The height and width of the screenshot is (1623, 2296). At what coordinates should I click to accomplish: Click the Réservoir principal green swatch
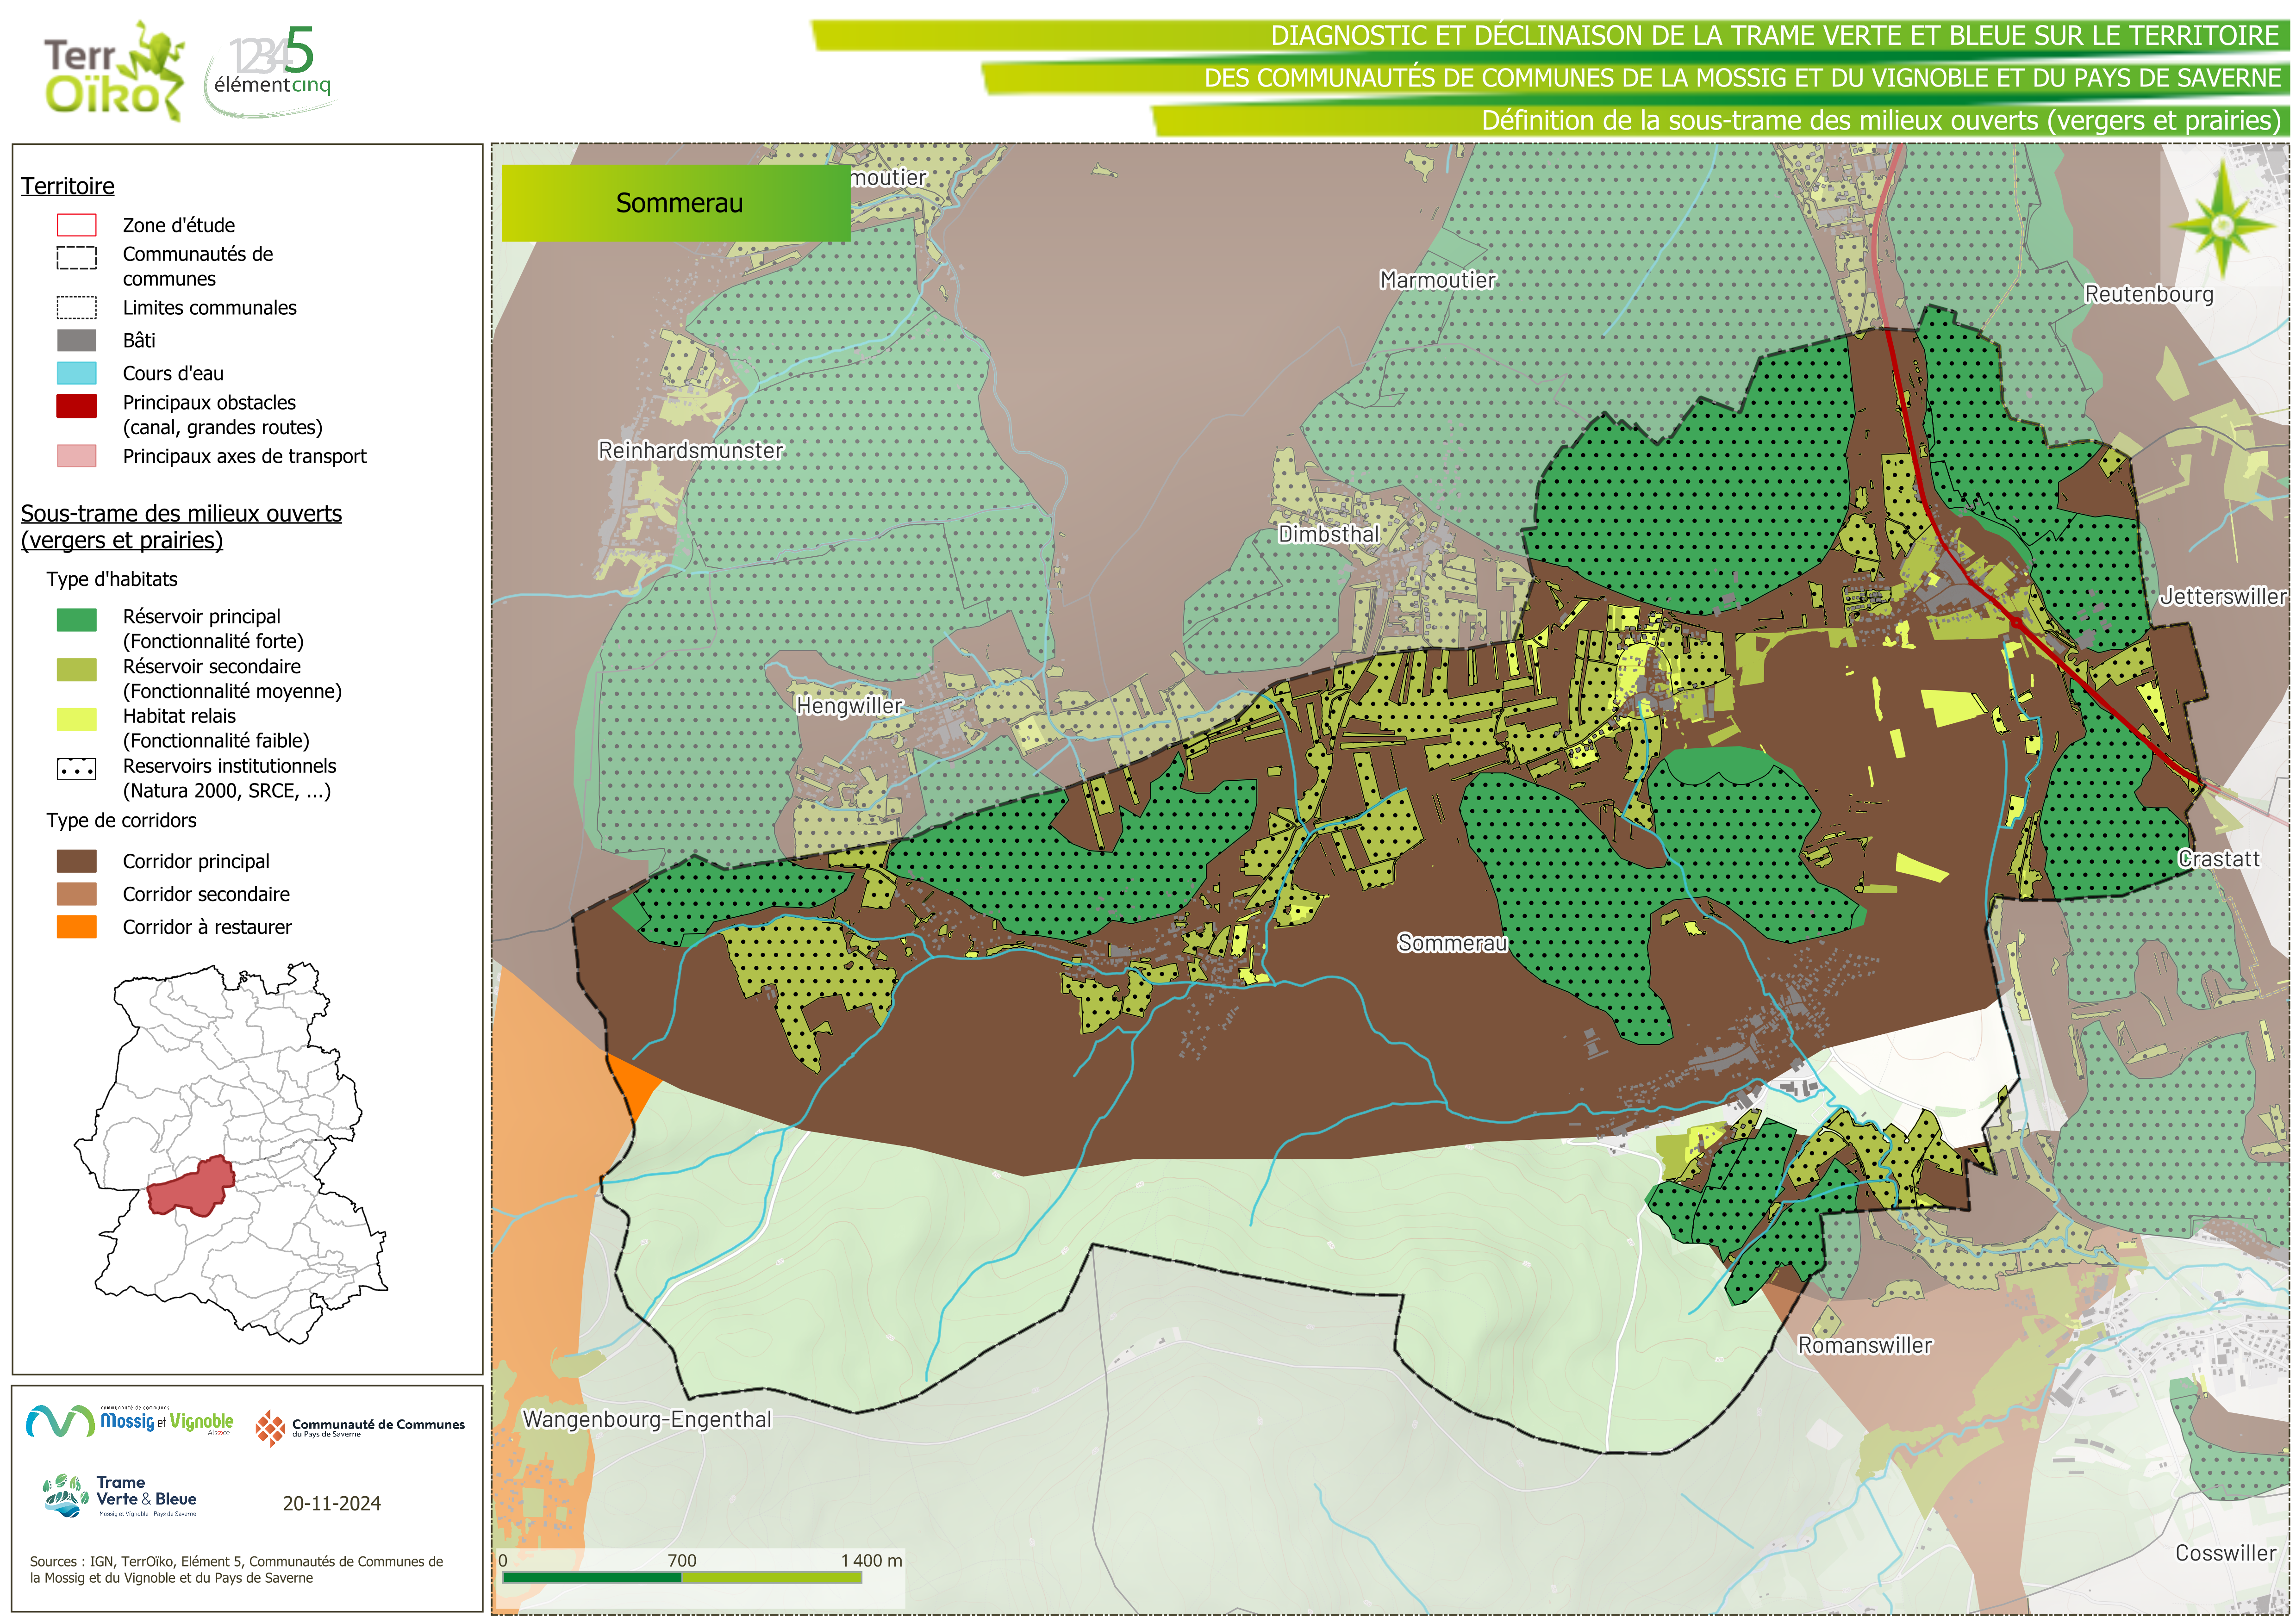point(77,620)
